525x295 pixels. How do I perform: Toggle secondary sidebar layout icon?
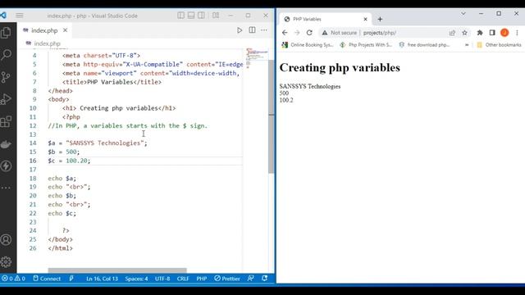point(201,16)
